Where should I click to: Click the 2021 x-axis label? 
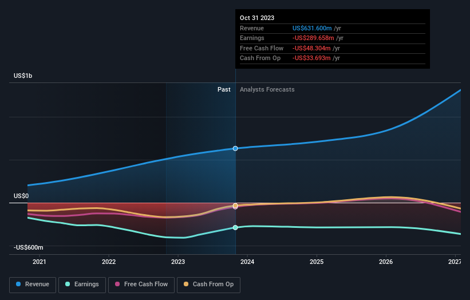[x=40, y=262]
